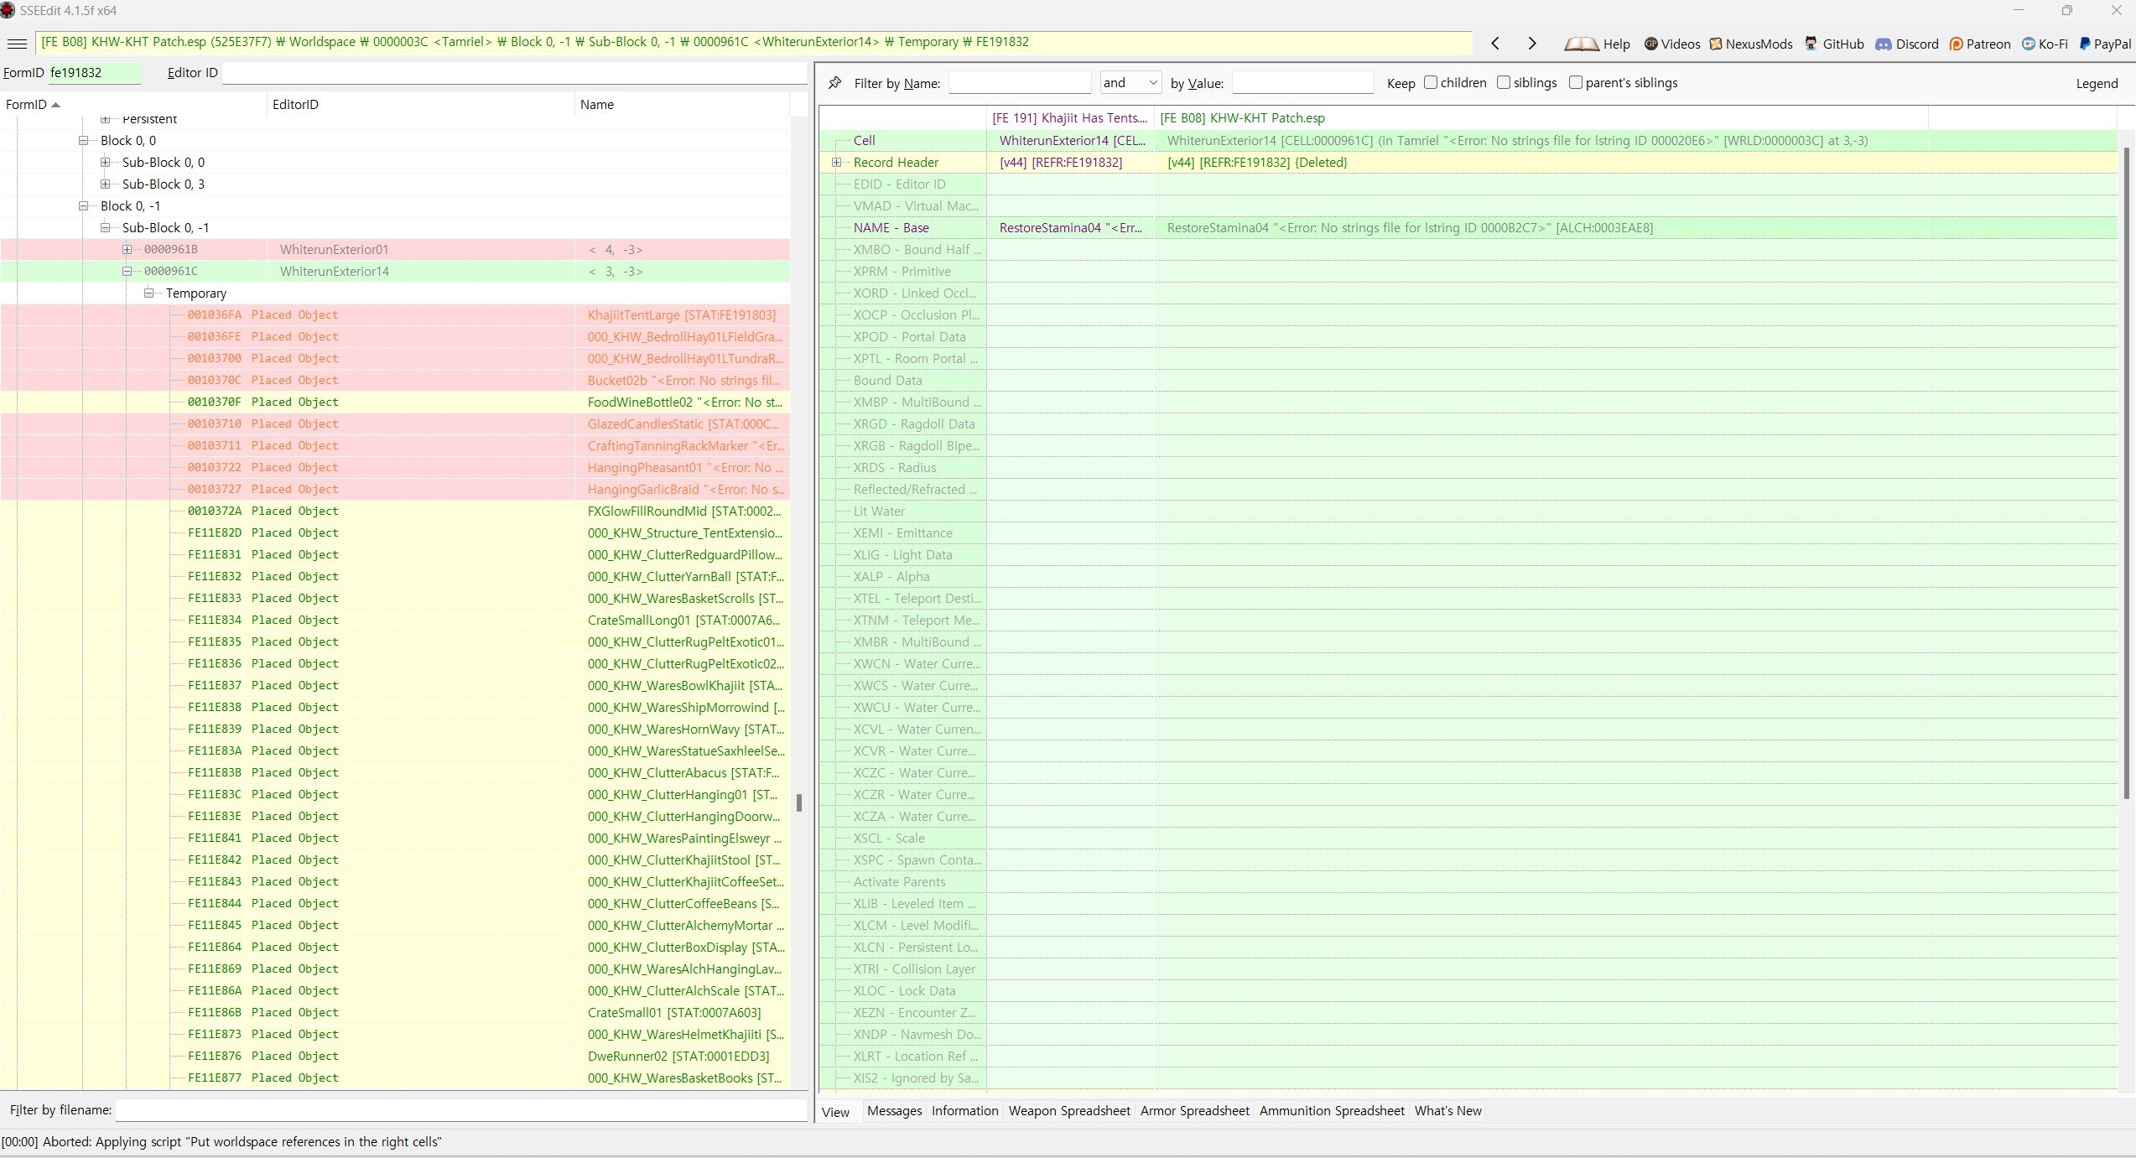Enable Keep children checkbox
Screen dimensions: 2136x1158
1431,82
